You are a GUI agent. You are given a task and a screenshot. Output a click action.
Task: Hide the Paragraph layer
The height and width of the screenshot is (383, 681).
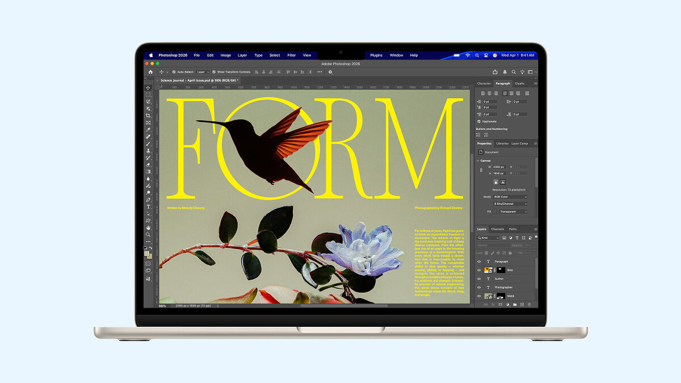(x=479, y=262)
